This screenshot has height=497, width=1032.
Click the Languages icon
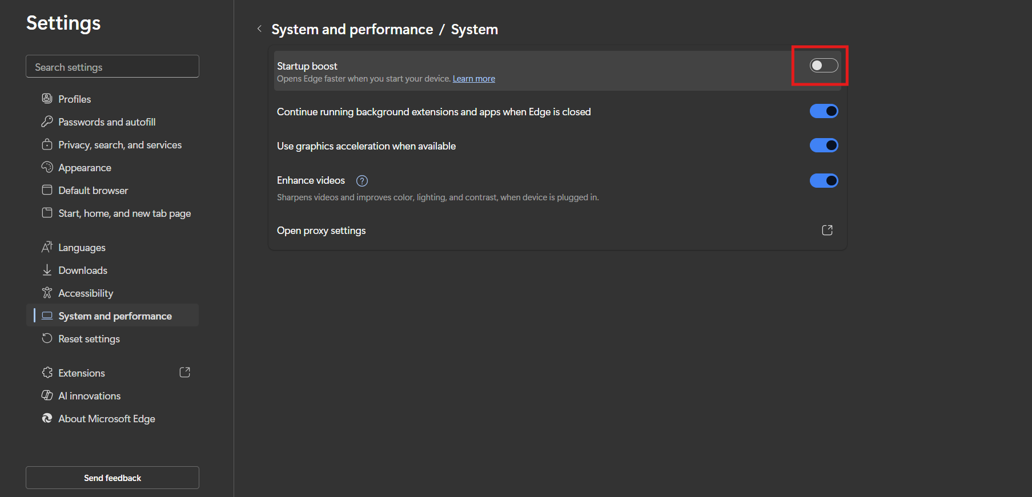tap(47, 247)
